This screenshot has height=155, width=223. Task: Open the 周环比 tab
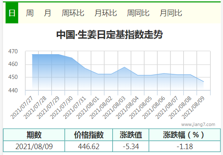[x=73, y=13]
